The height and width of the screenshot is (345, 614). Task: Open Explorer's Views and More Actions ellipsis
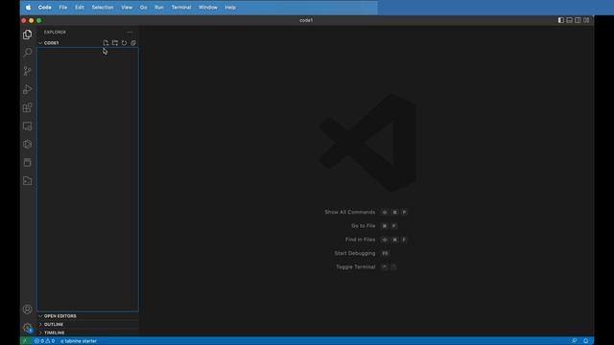pyautogui.click(x=130, y=32)
